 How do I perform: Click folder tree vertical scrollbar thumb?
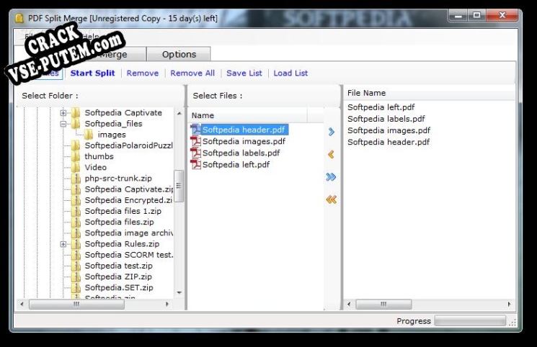click(179, 186)
